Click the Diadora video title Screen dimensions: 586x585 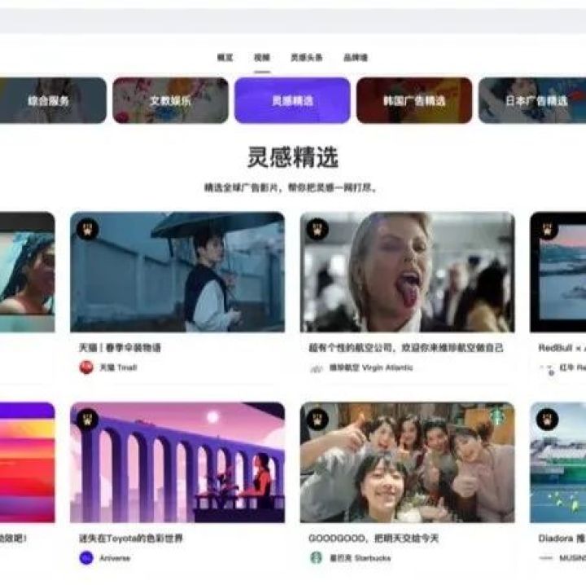point(562,539)
